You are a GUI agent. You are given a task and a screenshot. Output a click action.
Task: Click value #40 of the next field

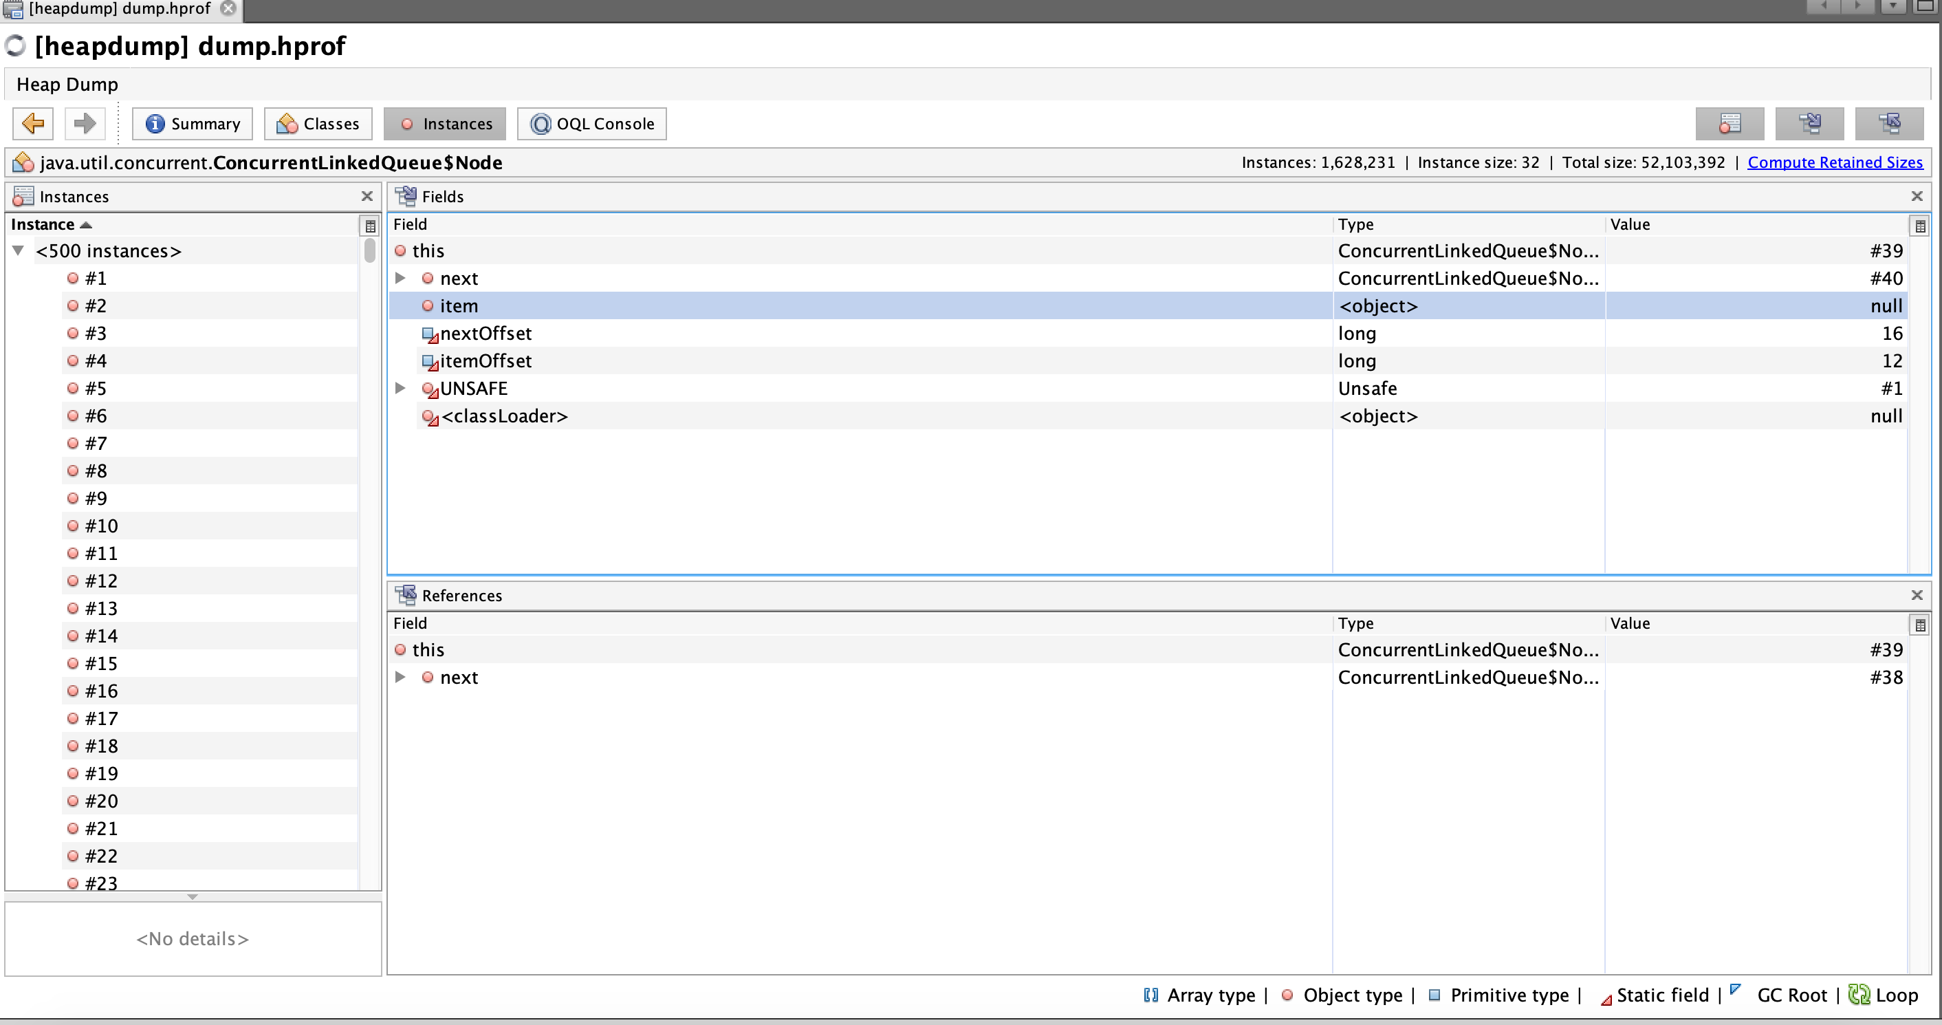pos(1886,279)
